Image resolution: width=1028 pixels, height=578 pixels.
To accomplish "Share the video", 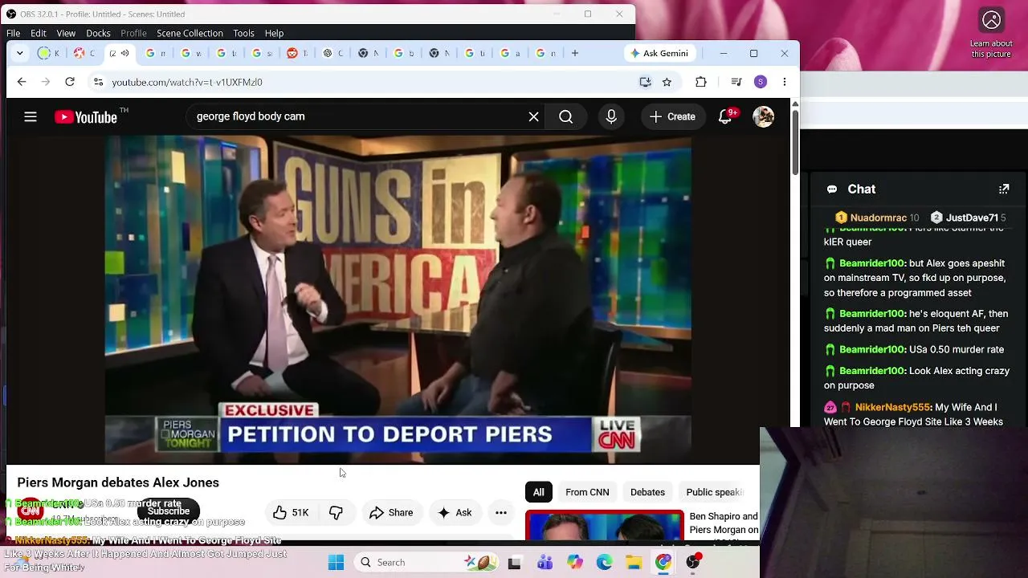I will point(391,513).
